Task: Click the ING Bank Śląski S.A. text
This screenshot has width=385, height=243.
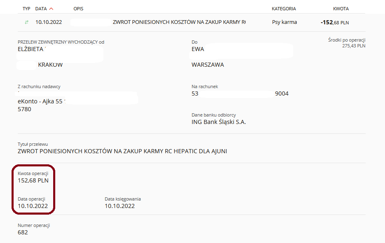Action: (218, 122)
